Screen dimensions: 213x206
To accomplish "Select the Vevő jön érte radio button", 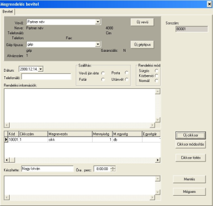I will pyautogui.click(x=103, y=73).
